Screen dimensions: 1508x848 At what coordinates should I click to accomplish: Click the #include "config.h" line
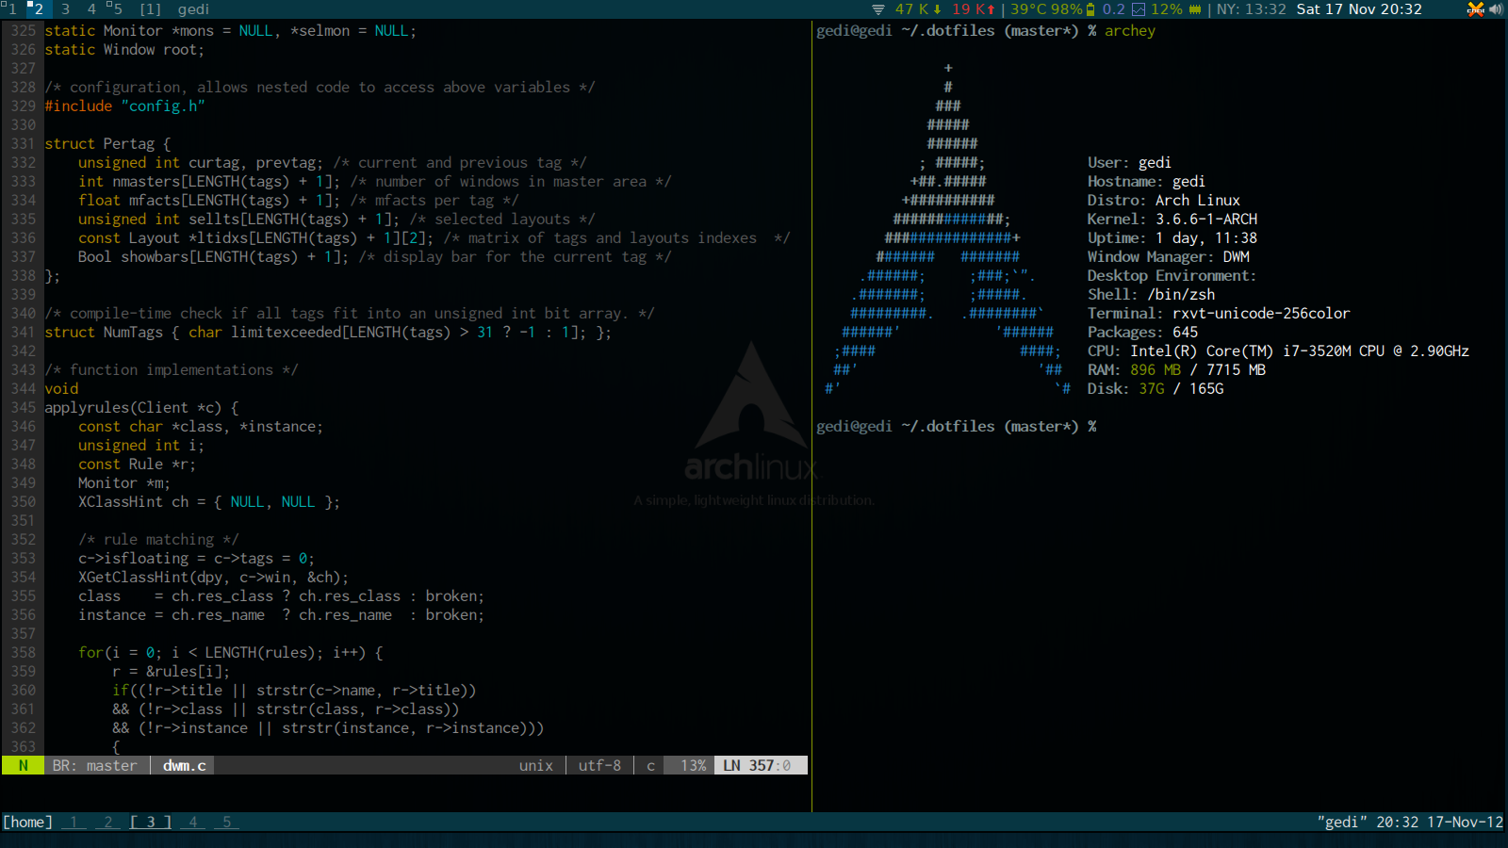tap(124, 106)
